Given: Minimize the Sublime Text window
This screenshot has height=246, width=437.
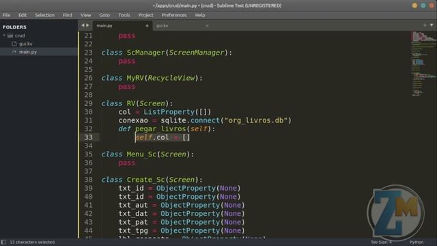Looking at the screenshot, I should tap(414, 5).
